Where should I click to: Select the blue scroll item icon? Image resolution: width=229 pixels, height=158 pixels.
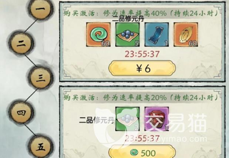[156, 35]
